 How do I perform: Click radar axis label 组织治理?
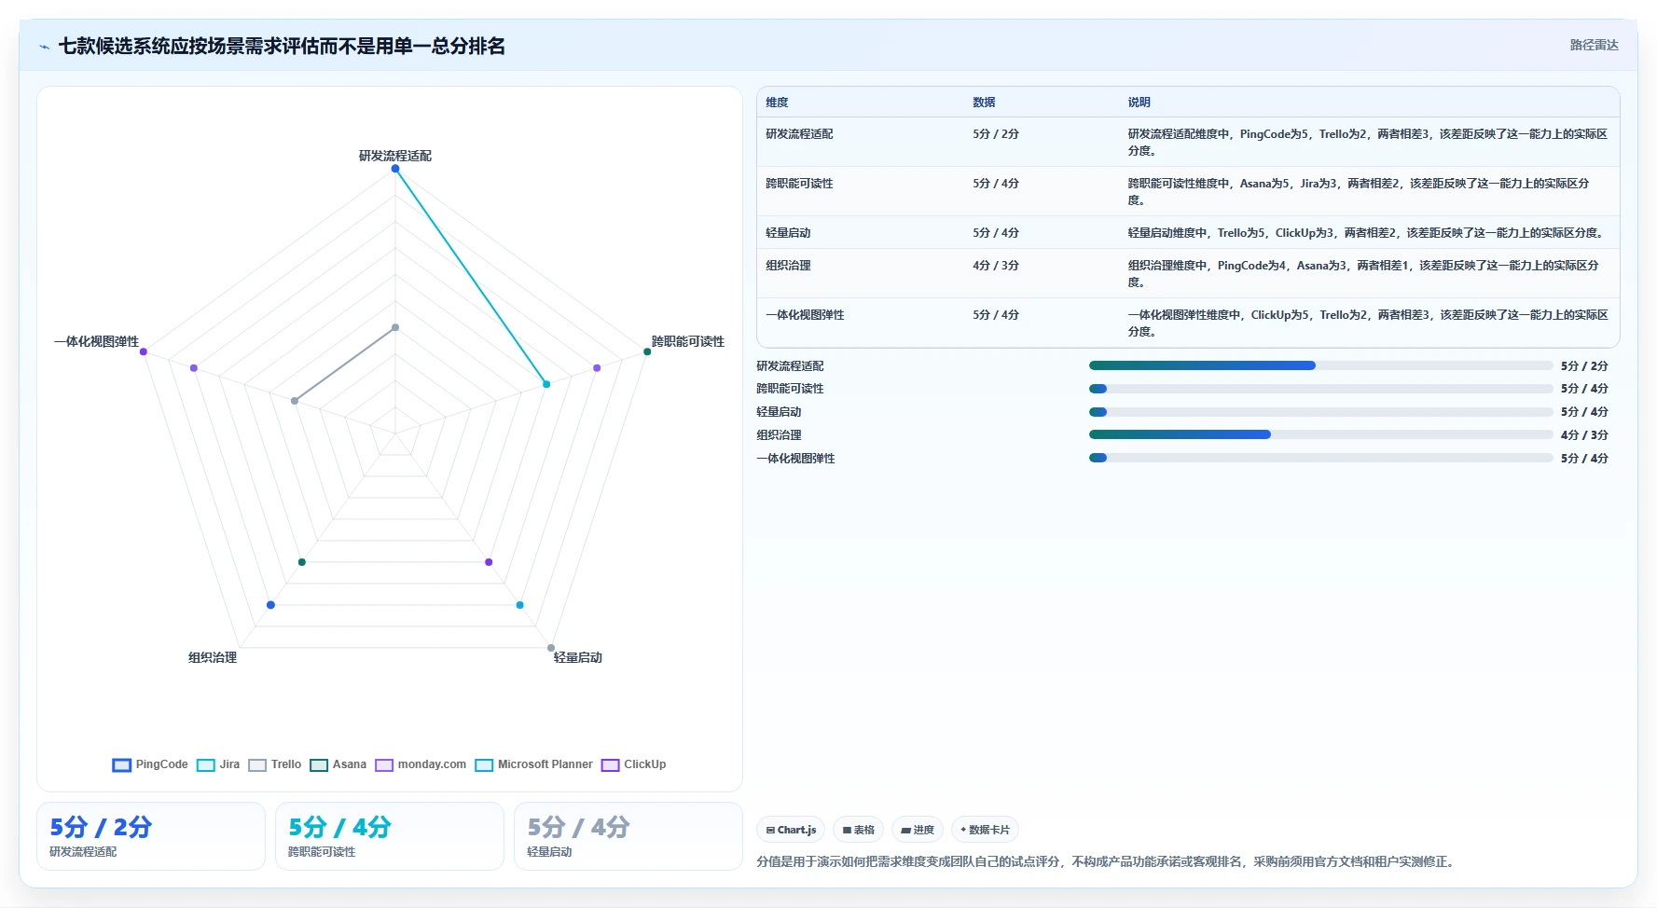point(213,657)
